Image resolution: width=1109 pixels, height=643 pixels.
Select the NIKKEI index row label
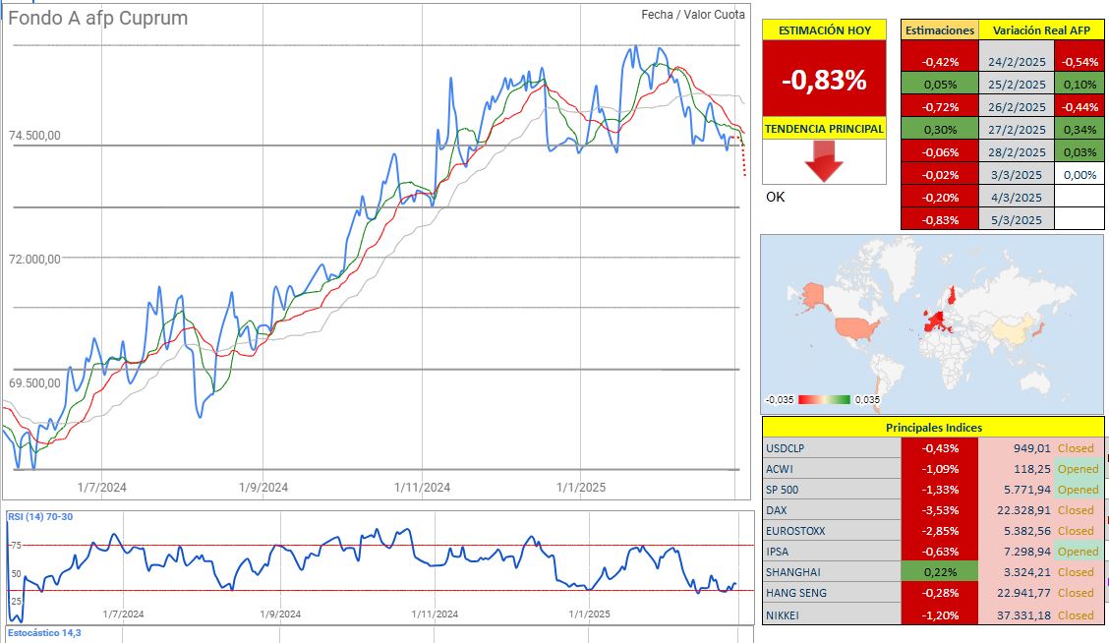click(831, 614)
